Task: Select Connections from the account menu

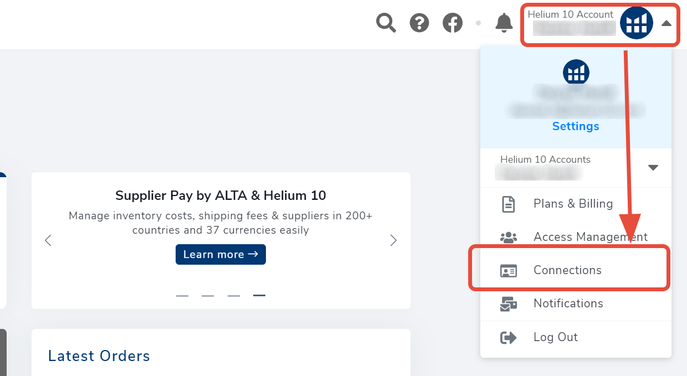Action: point(567,270)
